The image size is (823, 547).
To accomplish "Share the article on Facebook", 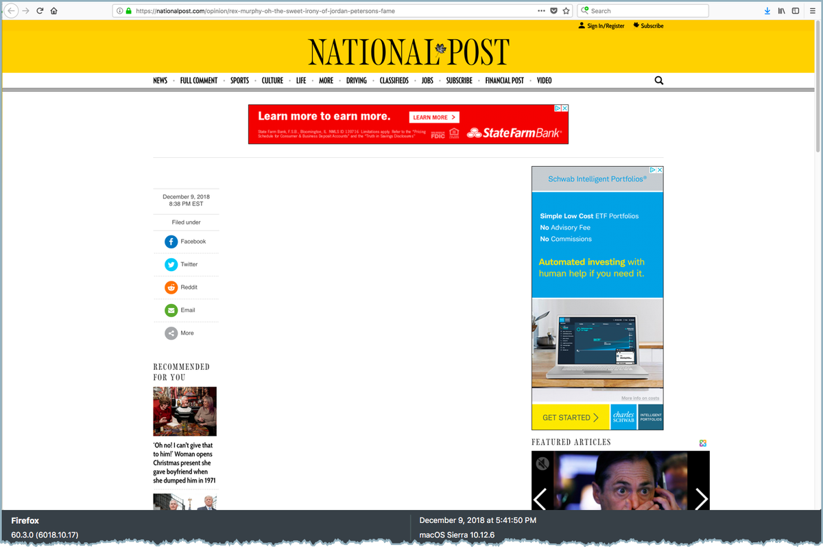I will (185, 242).
